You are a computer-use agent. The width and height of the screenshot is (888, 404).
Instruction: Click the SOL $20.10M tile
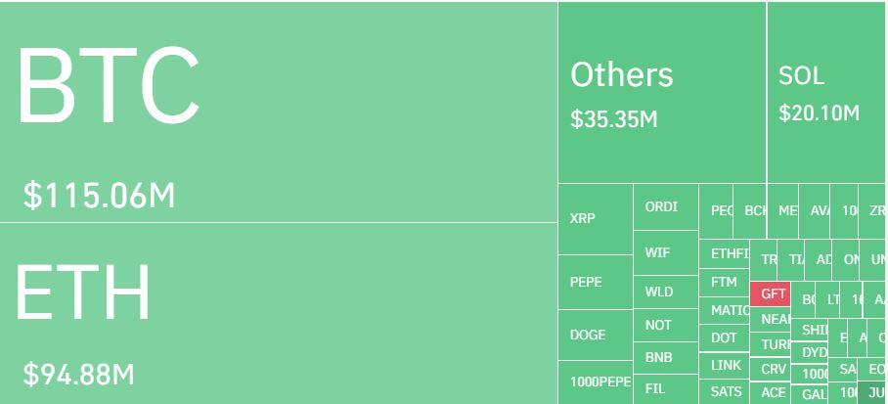pos(826,92)
